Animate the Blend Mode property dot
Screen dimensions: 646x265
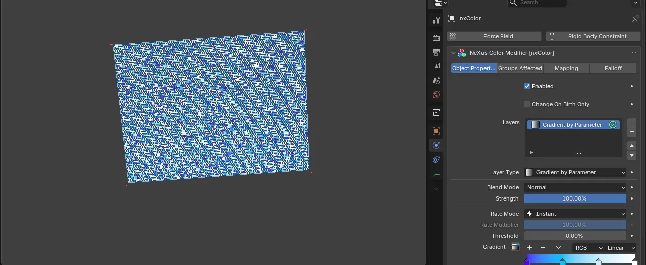click(632, 187)
